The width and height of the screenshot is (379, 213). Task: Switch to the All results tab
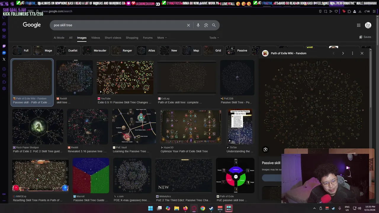71,38
